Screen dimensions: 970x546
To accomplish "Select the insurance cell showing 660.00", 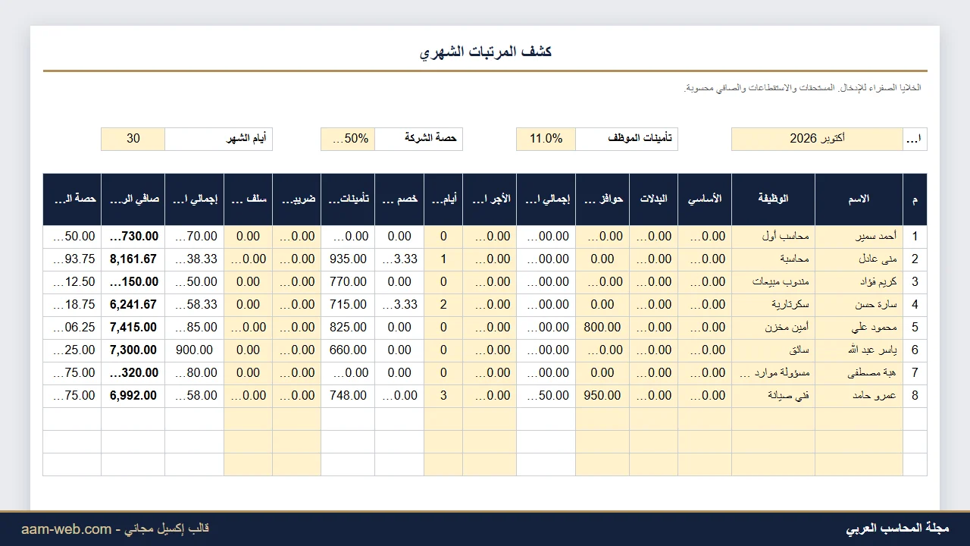I will (348, 350).
